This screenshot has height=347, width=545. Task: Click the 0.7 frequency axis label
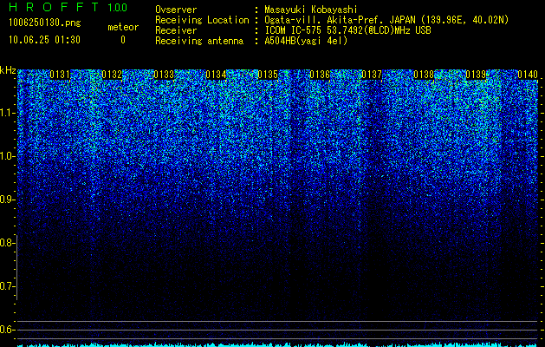[x=6, y=286]
